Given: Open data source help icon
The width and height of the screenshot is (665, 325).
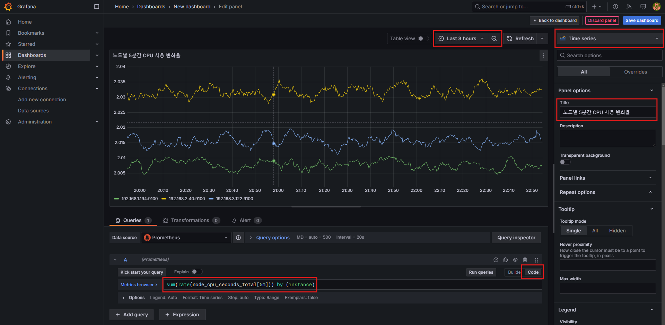Looking at the screenshot, I should 238,238.
